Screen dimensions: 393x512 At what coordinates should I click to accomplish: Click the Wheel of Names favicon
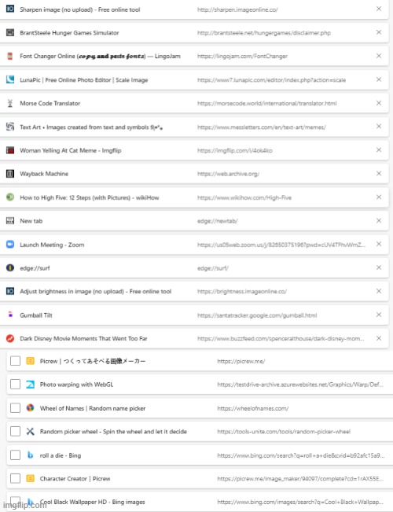coord(30,408)
